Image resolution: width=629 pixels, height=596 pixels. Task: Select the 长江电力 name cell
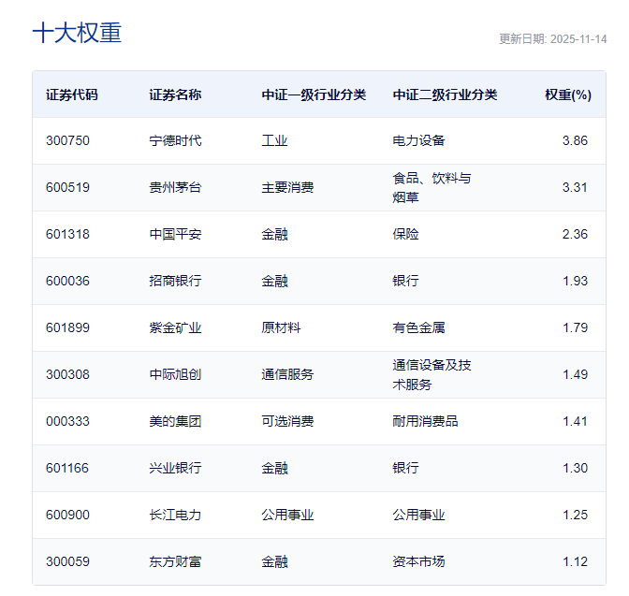(x=175, y=515)
